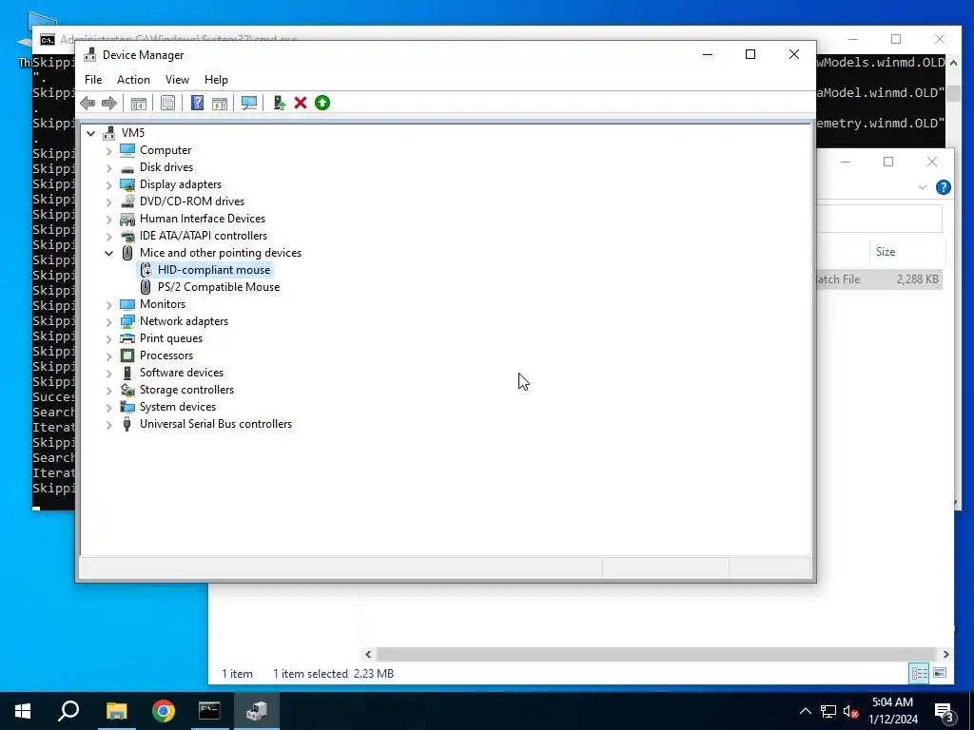The height and width of the screenshot is (730, 974).
Task: Click the File Explorer horizontal scrollbar track
Action: click(x=656, y=654)
